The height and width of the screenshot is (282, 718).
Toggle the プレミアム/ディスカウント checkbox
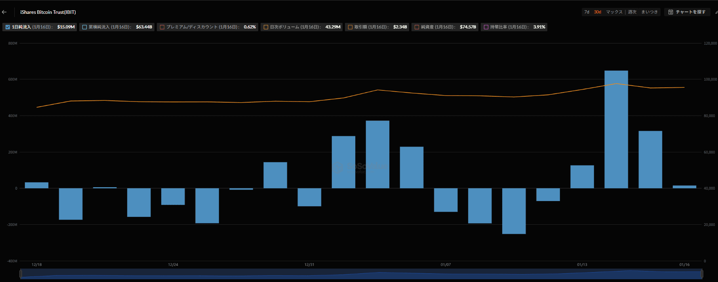click(162, 27)
